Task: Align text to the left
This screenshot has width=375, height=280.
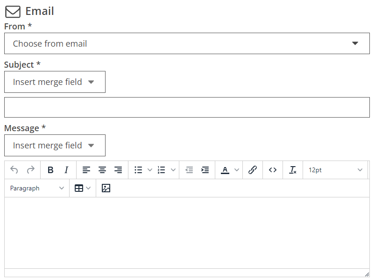Action: [x=86, y=170]
